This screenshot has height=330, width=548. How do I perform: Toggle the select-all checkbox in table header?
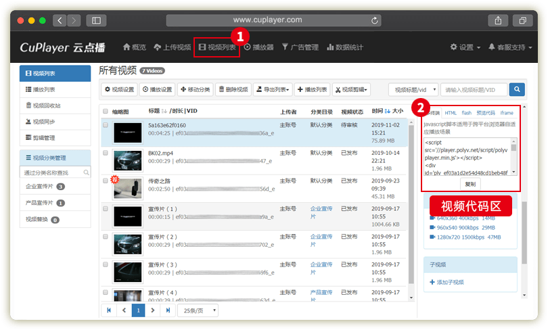tap(106, 112)
